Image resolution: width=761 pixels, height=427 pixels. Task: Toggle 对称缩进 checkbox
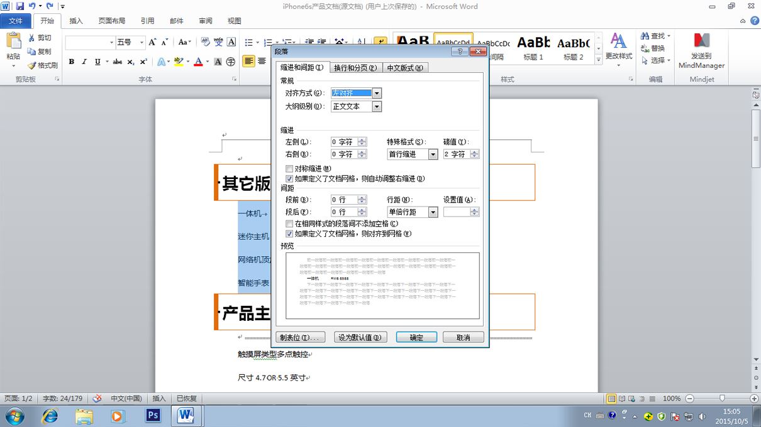(289, 169)
